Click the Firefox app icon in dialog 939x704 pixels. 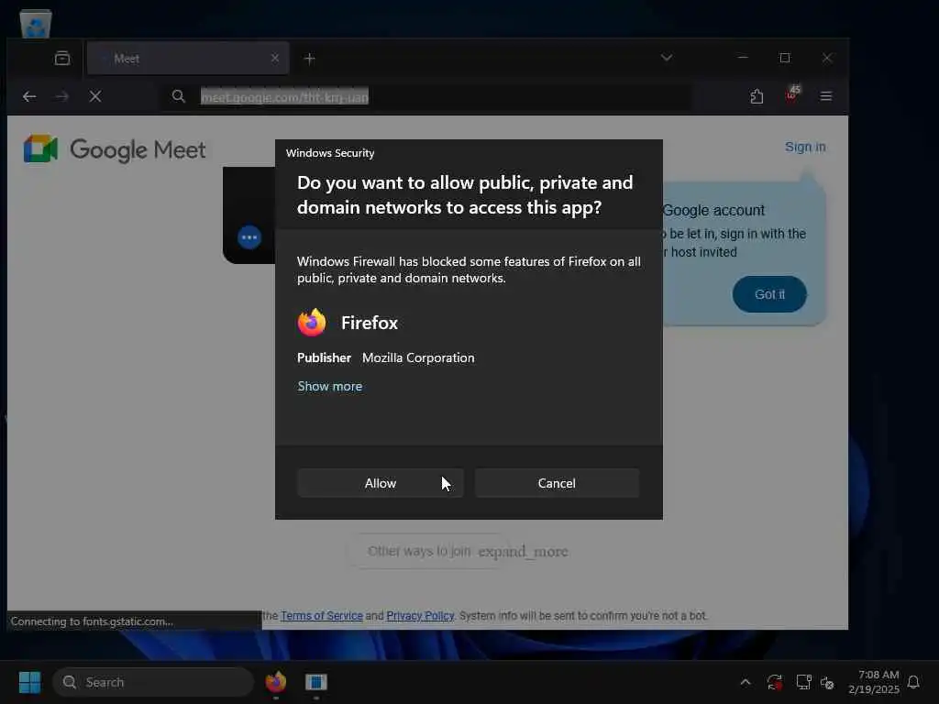[x=312, y=323]
